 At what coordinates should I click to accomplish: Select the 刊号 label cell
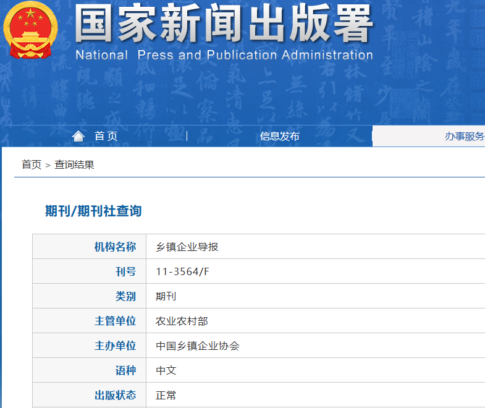[90, 271]
